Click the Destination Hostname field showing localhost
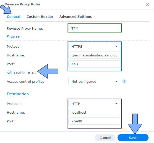Screen dimensions: 154x143 (x=94, y=112)
